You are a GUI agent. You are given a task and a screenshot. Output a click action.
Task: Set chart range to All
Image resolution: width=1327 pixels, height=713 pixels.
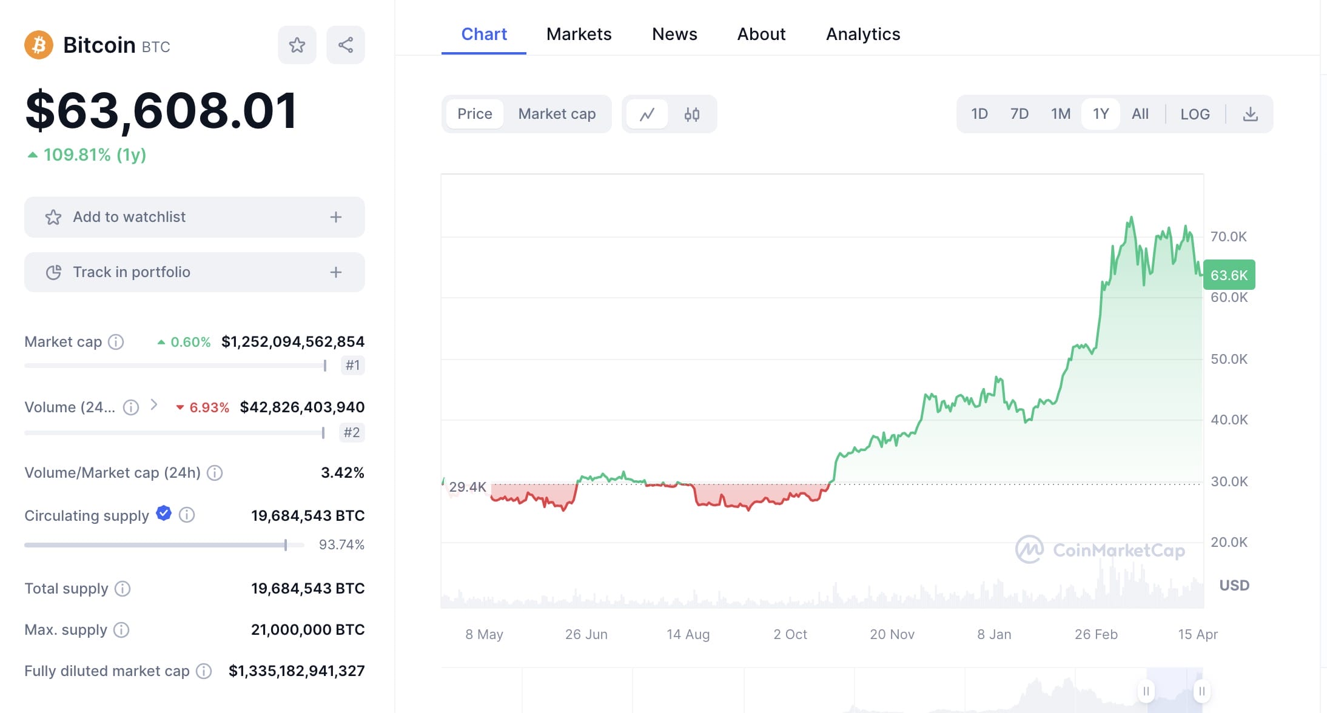pos(1140,114)
